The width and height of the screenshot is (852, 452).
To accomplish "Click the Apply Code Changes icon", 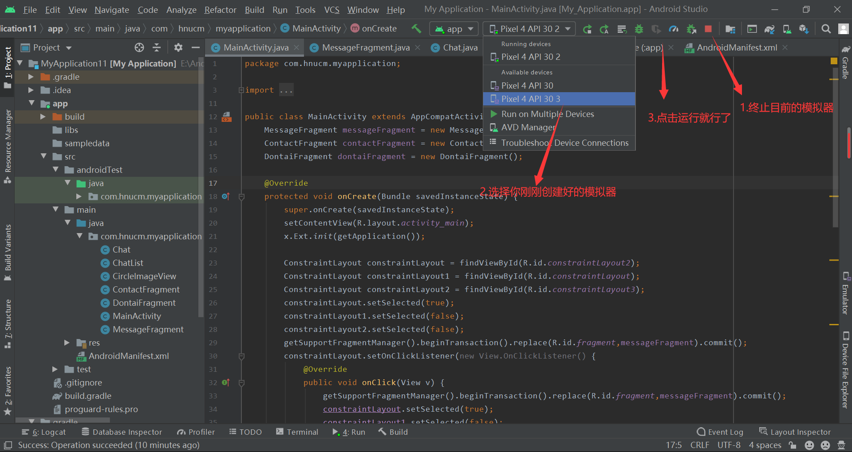I will pyautogui.click(x=622, y=29).
